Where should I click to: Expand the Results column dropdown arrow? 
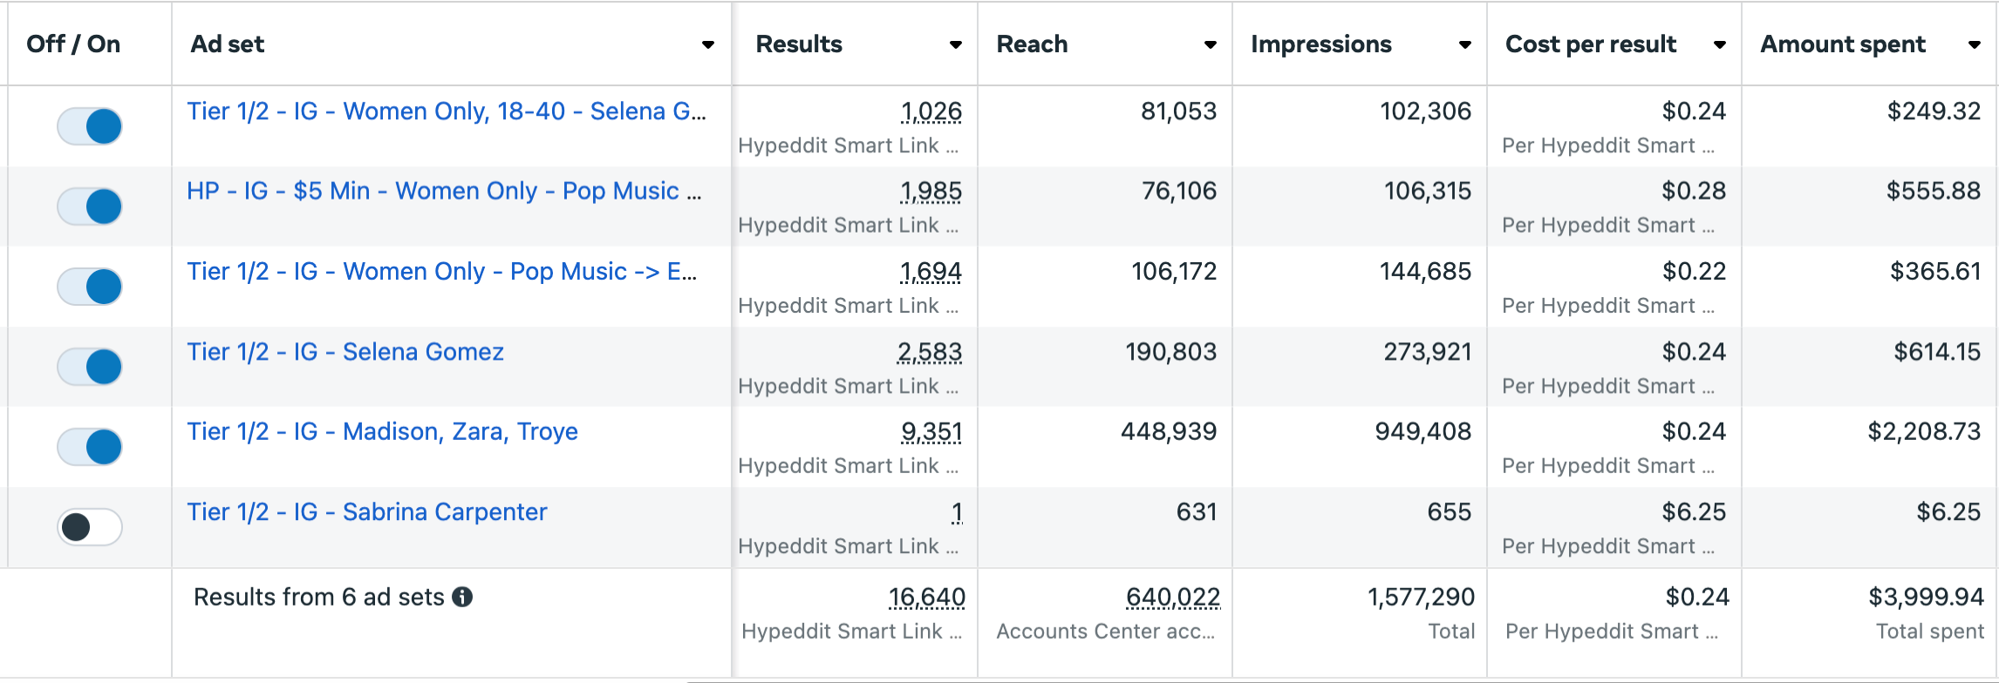956,44
